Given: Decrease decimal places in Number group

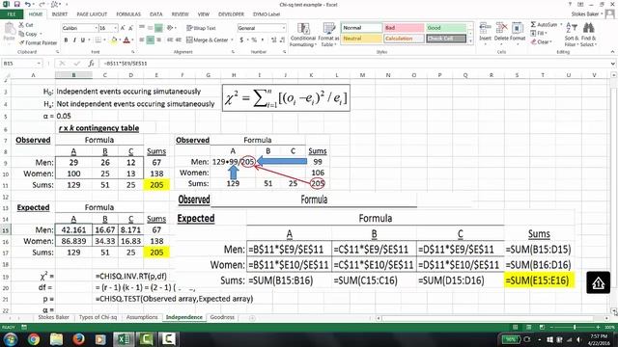Looking at the screenshot, I should click(x=282, y=40).
